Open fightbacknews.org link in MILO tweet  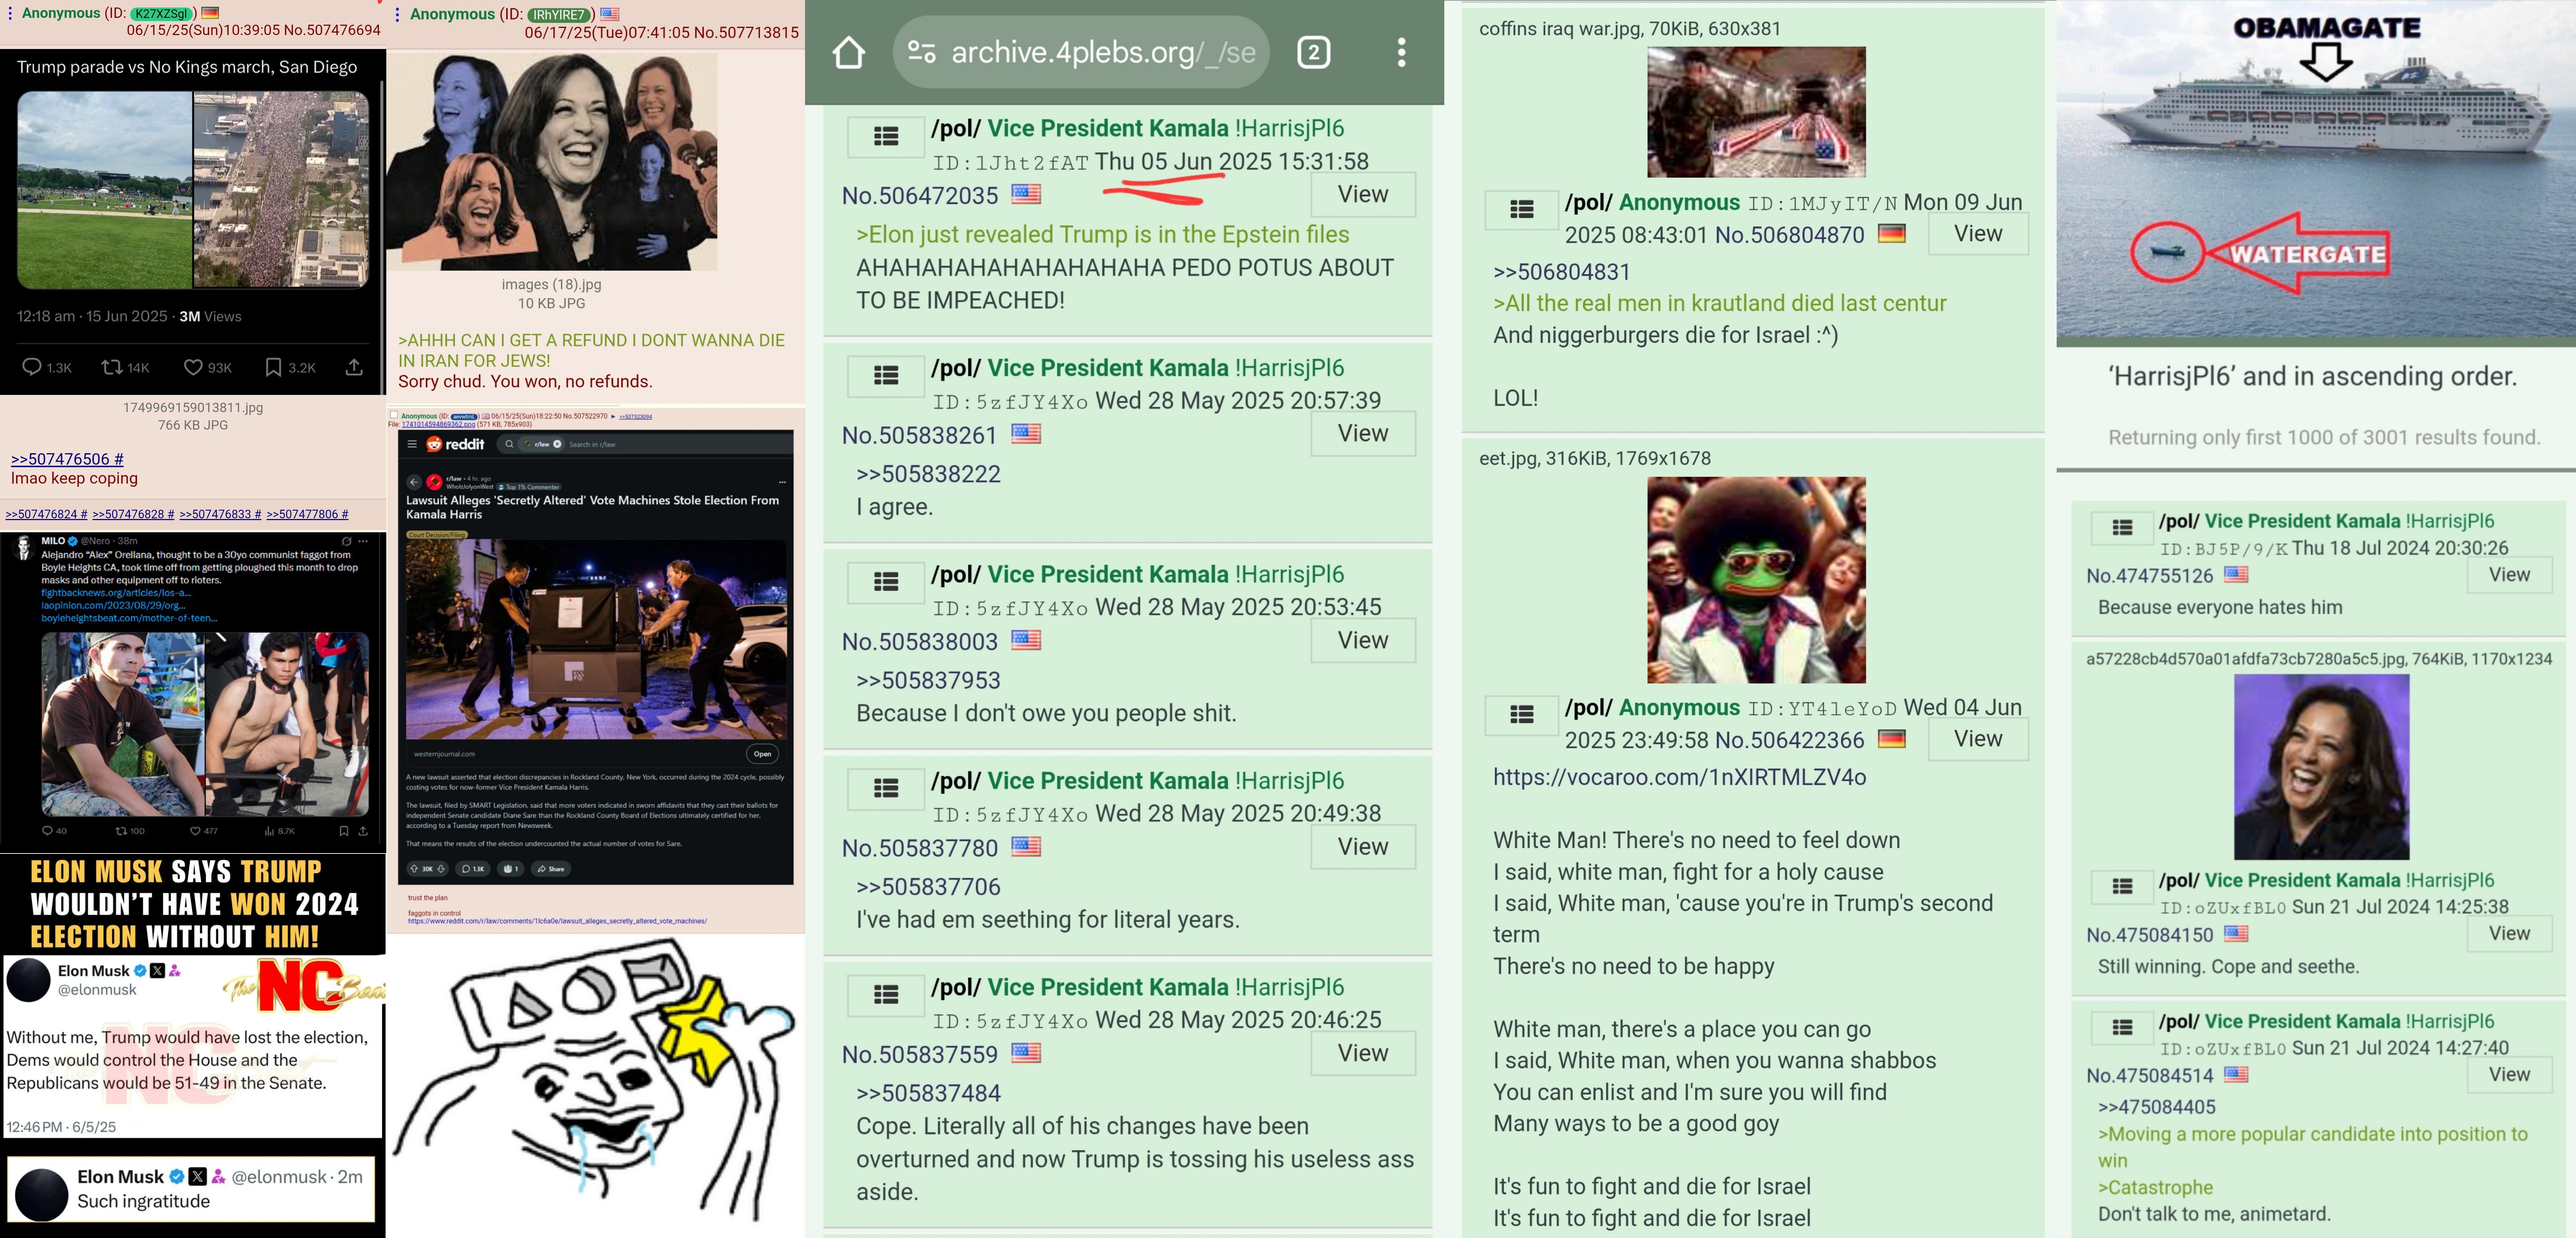click(115, 593)
